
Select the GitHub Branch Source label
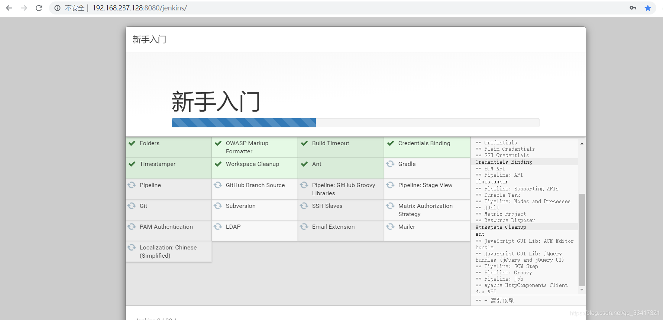255,185
